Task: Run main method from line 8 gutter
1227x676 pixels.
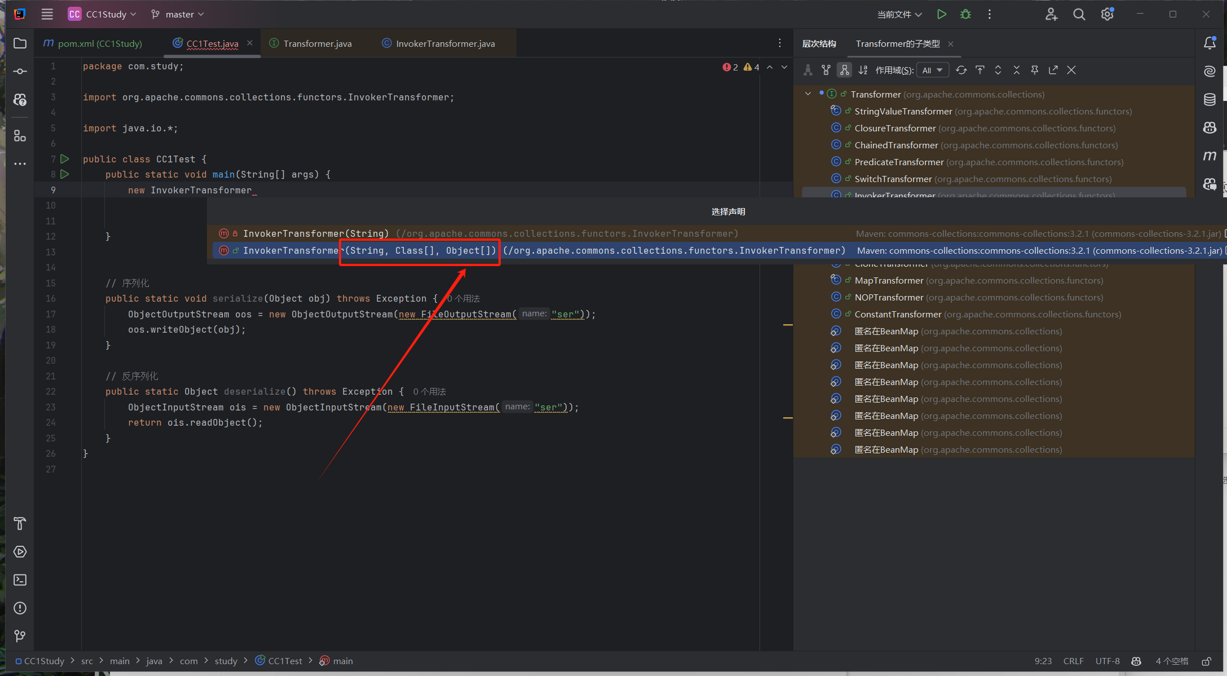Action: click(x=65, y=174)
